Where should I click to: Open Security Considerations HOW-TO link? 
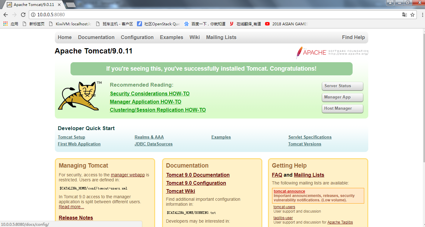150,93
